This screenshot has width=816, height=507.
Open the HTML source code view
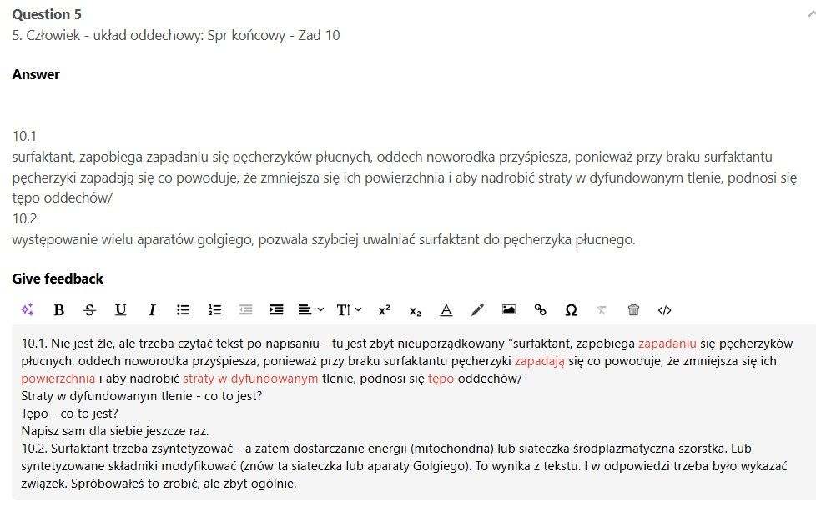(x=665, y=310)
